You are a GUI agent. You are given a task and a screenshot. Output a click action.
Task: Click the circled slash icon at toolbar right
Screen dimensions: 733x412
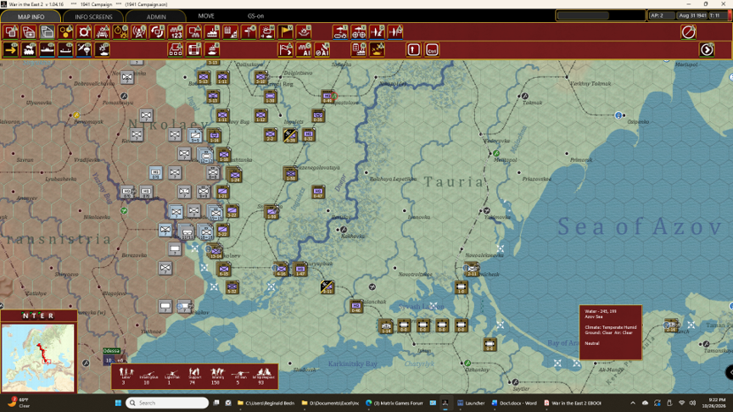(688, 32)
